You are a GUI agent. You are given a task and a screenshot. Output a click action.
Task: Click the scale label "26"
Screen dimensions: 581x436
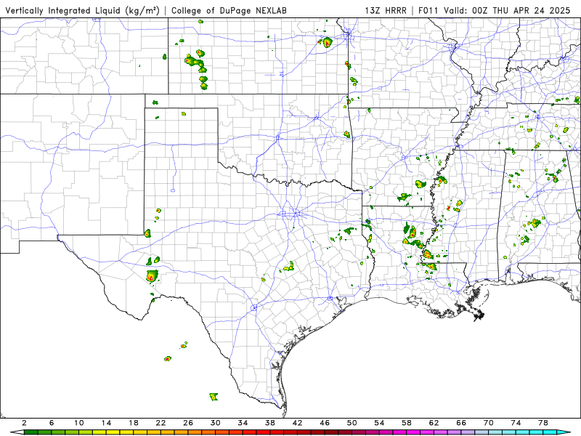click(188, 423)
